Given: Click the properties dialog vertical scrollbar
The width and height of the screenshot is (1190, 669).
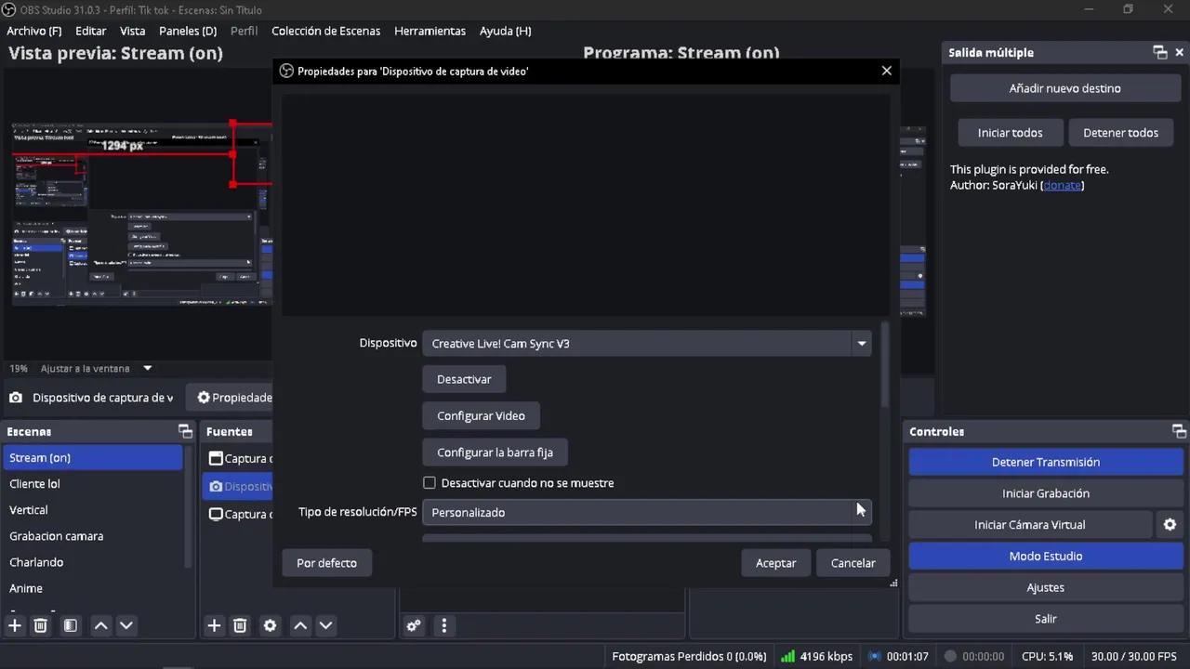Looking at the screenshot, I should point(885,365).
